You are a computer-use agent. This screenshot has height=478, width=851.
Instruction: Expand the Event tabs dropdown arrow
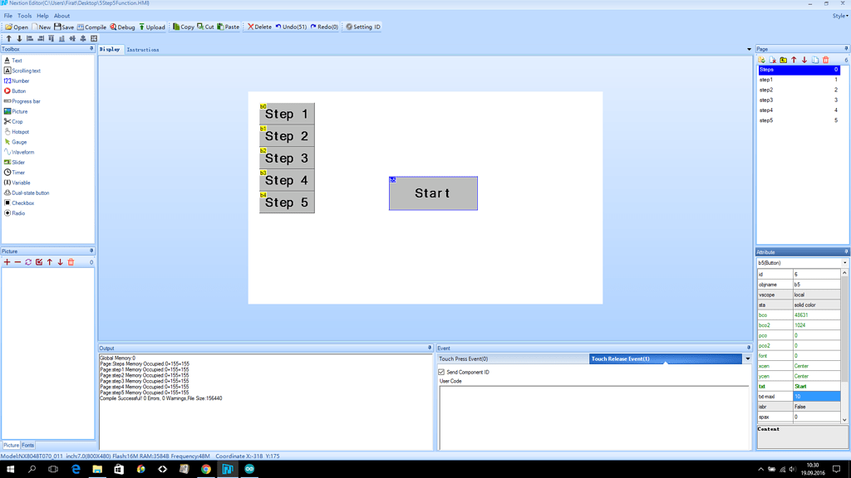(748, 358)
